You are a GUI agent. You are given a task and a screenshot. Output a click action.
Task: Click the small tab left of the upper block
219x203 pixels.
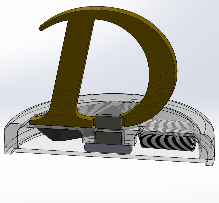(x=94, y=122)
